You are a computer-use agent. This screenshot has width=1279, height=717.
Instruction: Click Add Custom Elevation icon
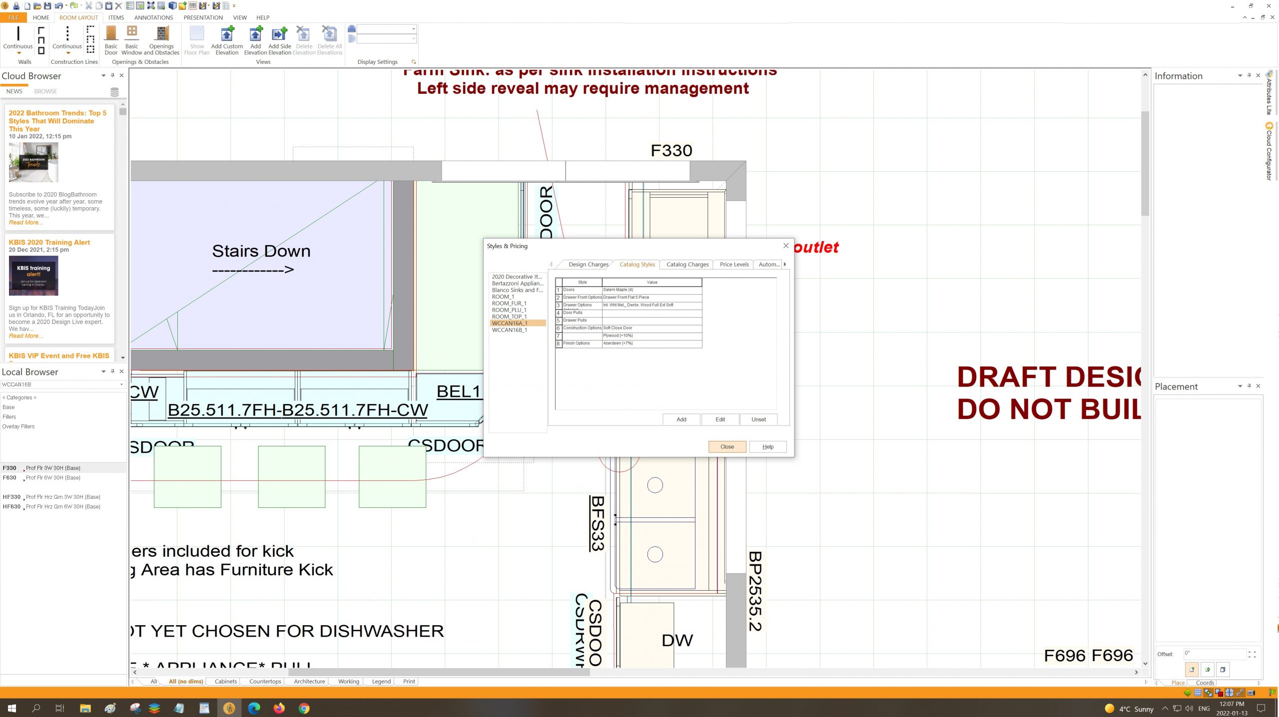(227, 34)
